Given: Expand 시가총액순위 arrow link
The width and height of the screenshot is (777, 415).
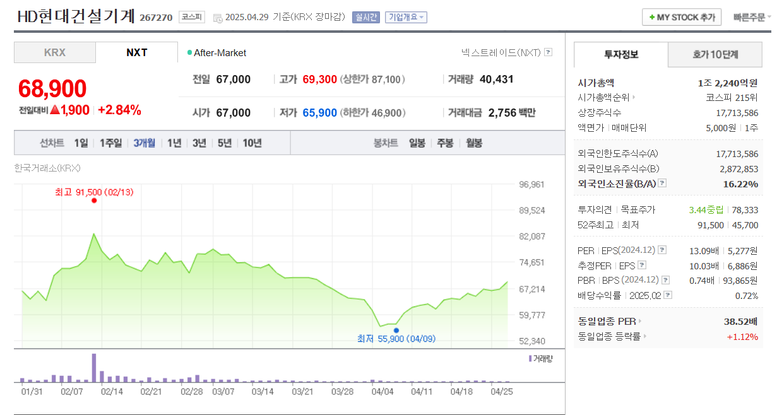Looking at the screenshot, I should (x=633, y=98).
